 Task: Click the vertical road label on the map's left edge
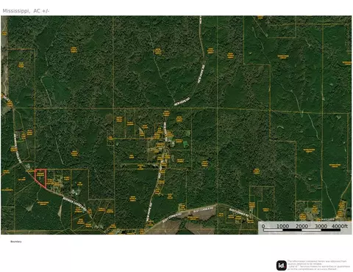(x=18, y=148)
